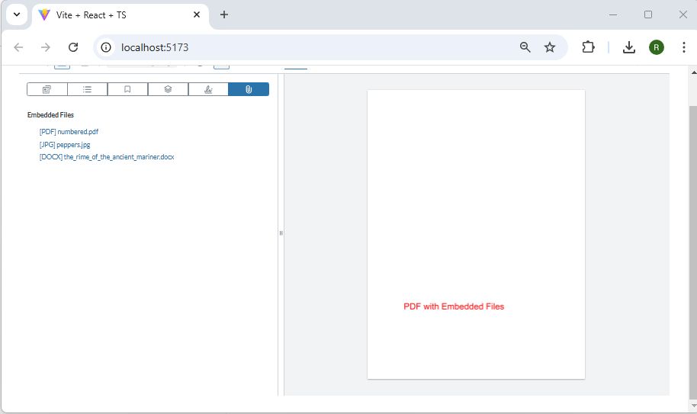Bookmark this page with the star

pos(550,47)
